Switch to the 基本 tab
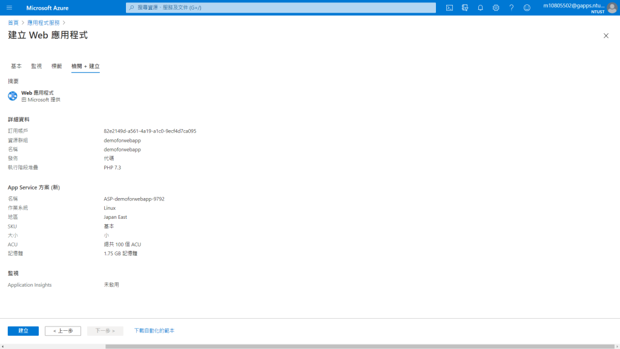 point(16,66)
